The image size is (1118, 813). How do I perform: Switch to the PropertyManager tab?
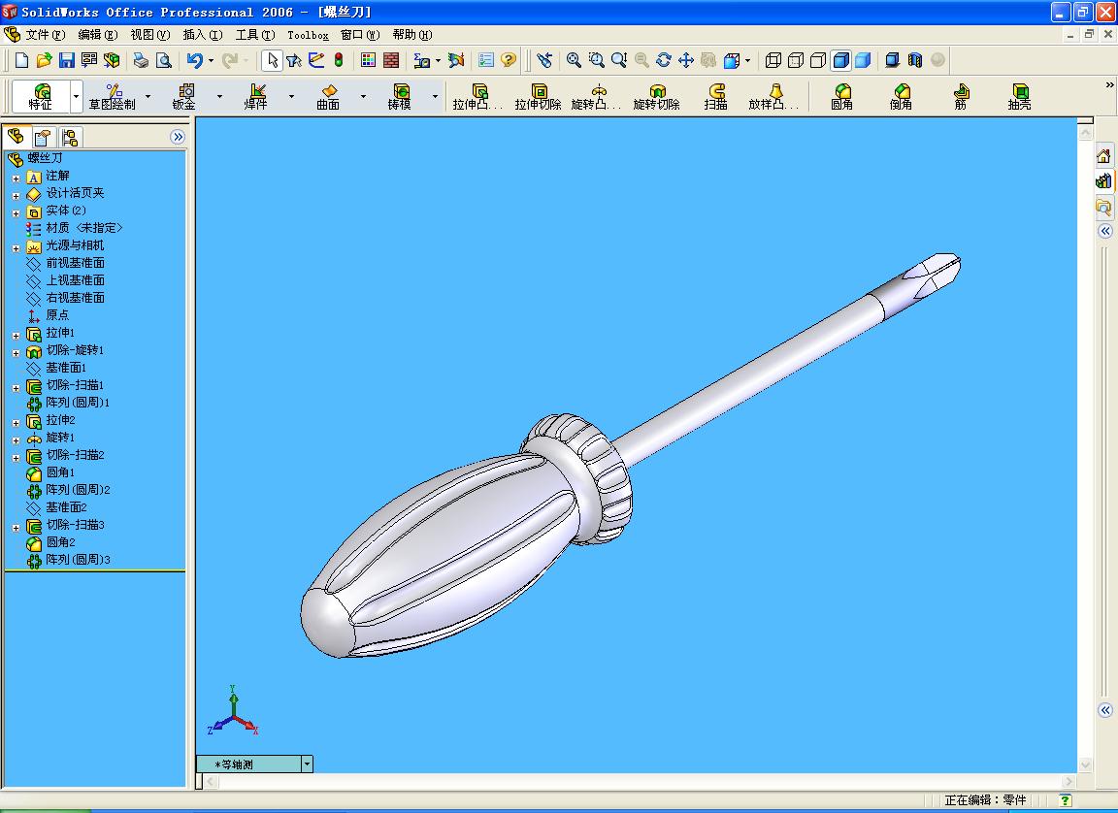point(43,137)
